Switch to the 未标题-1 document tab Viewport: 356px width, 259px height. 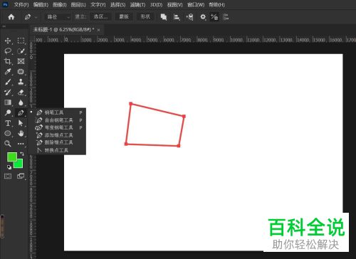tap(63, 30)
